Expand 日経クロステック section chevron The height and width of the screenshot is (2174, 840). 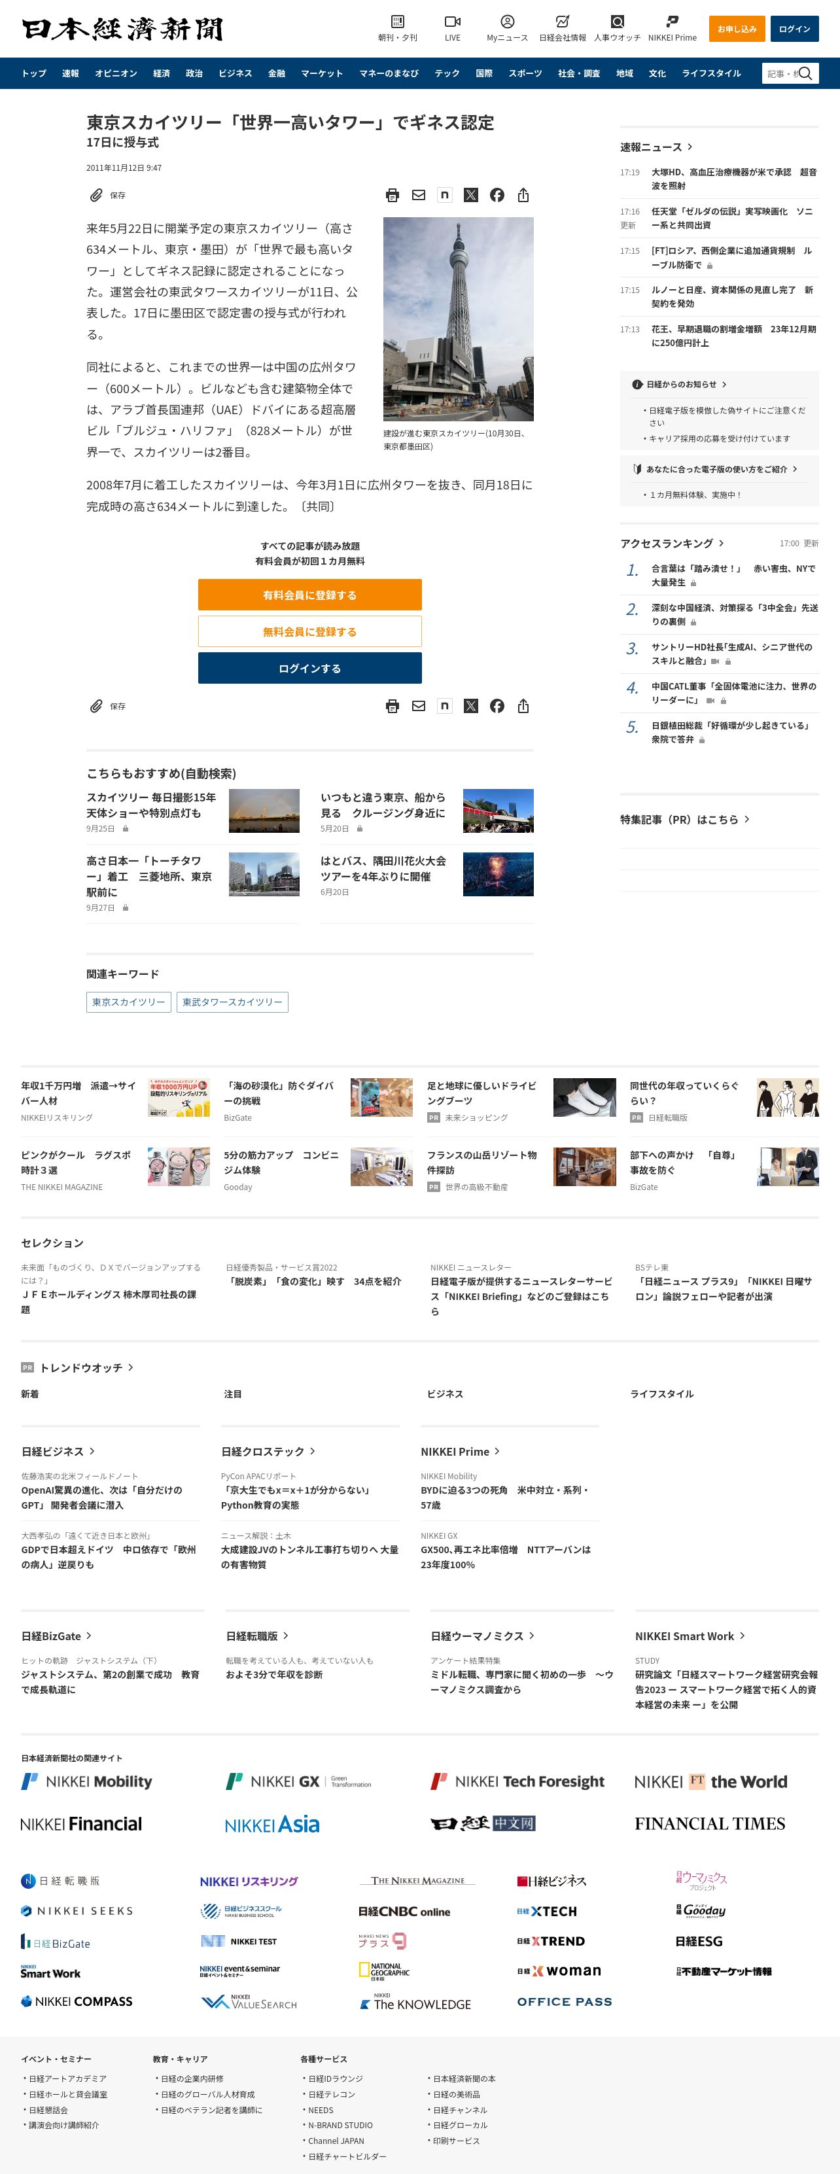pos(312,1452)
